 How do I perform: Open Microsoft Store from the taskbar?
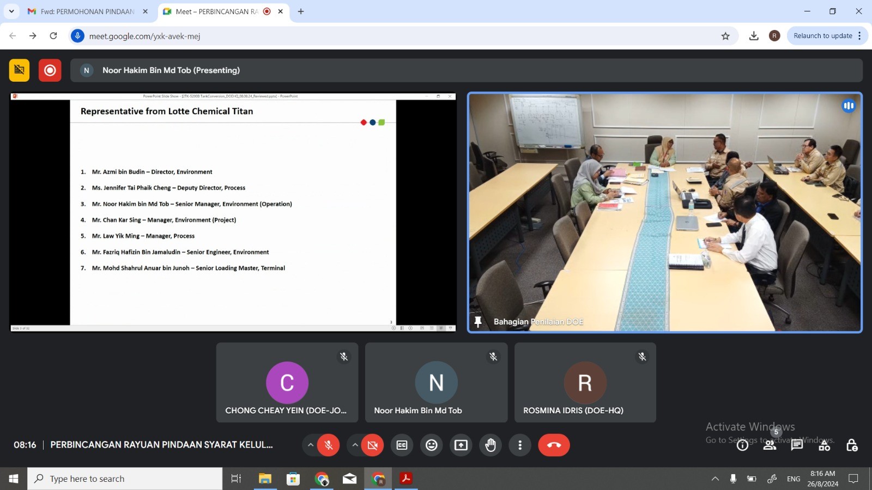[293, 479]
